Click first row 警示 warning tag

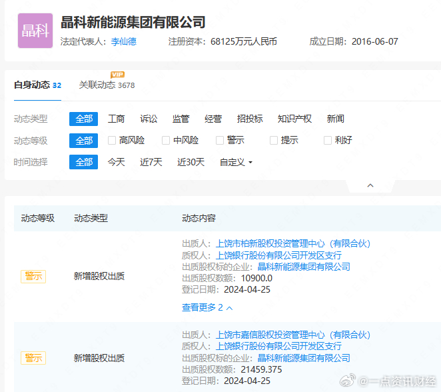click(33, 276)
